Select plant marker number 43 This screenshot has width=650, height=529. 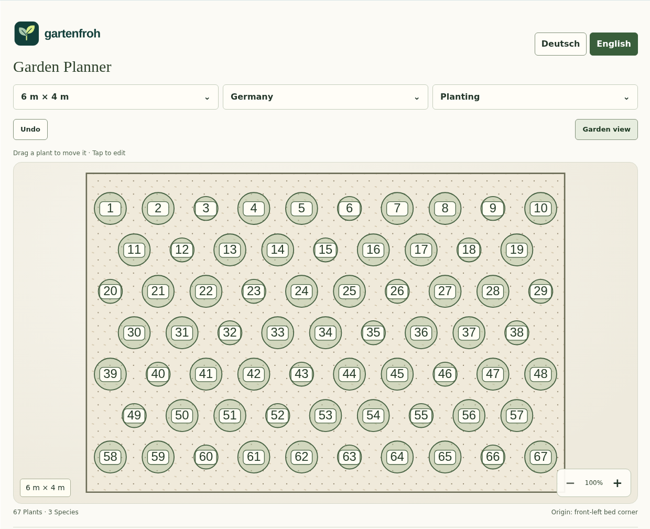pyautogui.click(x=301, y=374)
